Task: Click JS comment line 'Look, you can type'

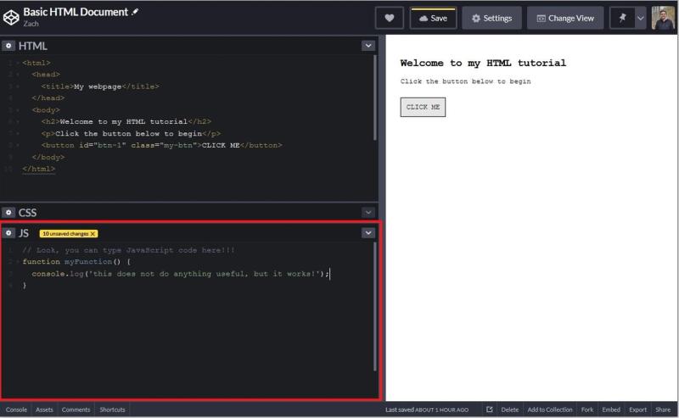Action: coord(129,250)
